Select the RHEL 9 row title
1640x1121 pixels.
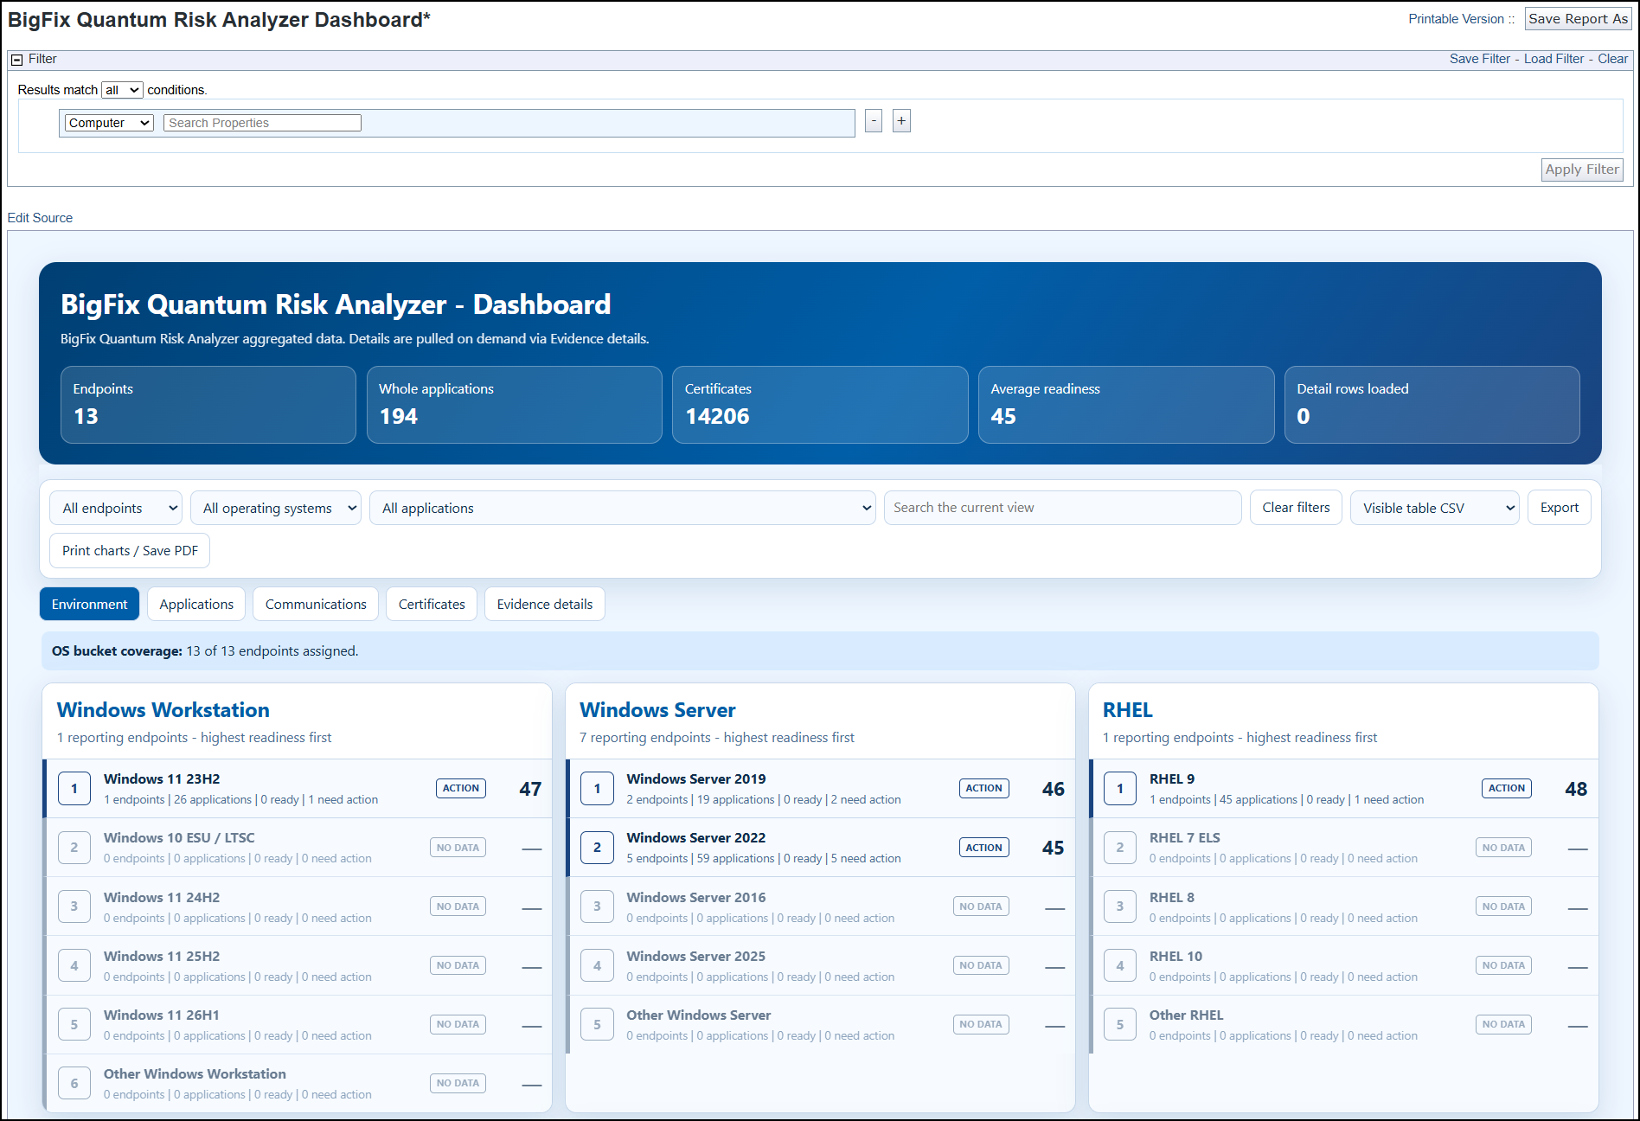(x=1172, y=778)
